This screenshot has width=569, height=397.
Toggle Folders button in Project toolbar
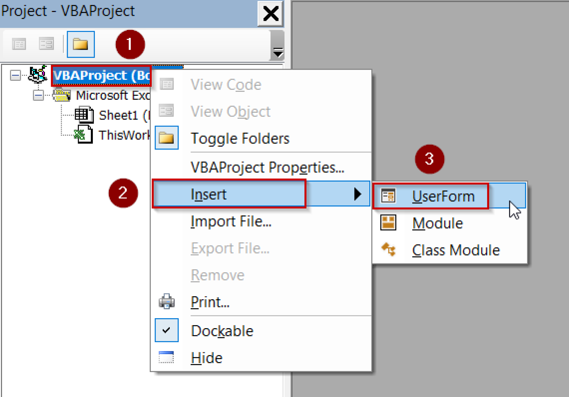[81, 44]
